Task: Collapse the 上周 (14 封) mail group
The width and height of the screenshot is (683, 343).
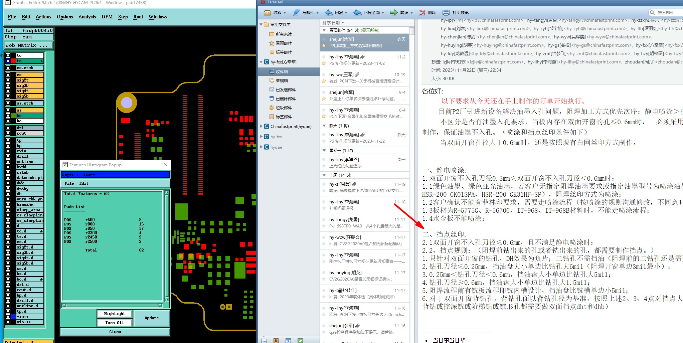Action: pyautogui.click(x=324, y=175)
